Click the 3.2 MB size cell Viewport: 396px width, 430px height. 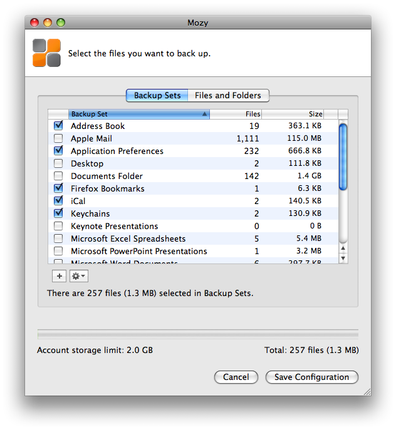coord(309,251)
